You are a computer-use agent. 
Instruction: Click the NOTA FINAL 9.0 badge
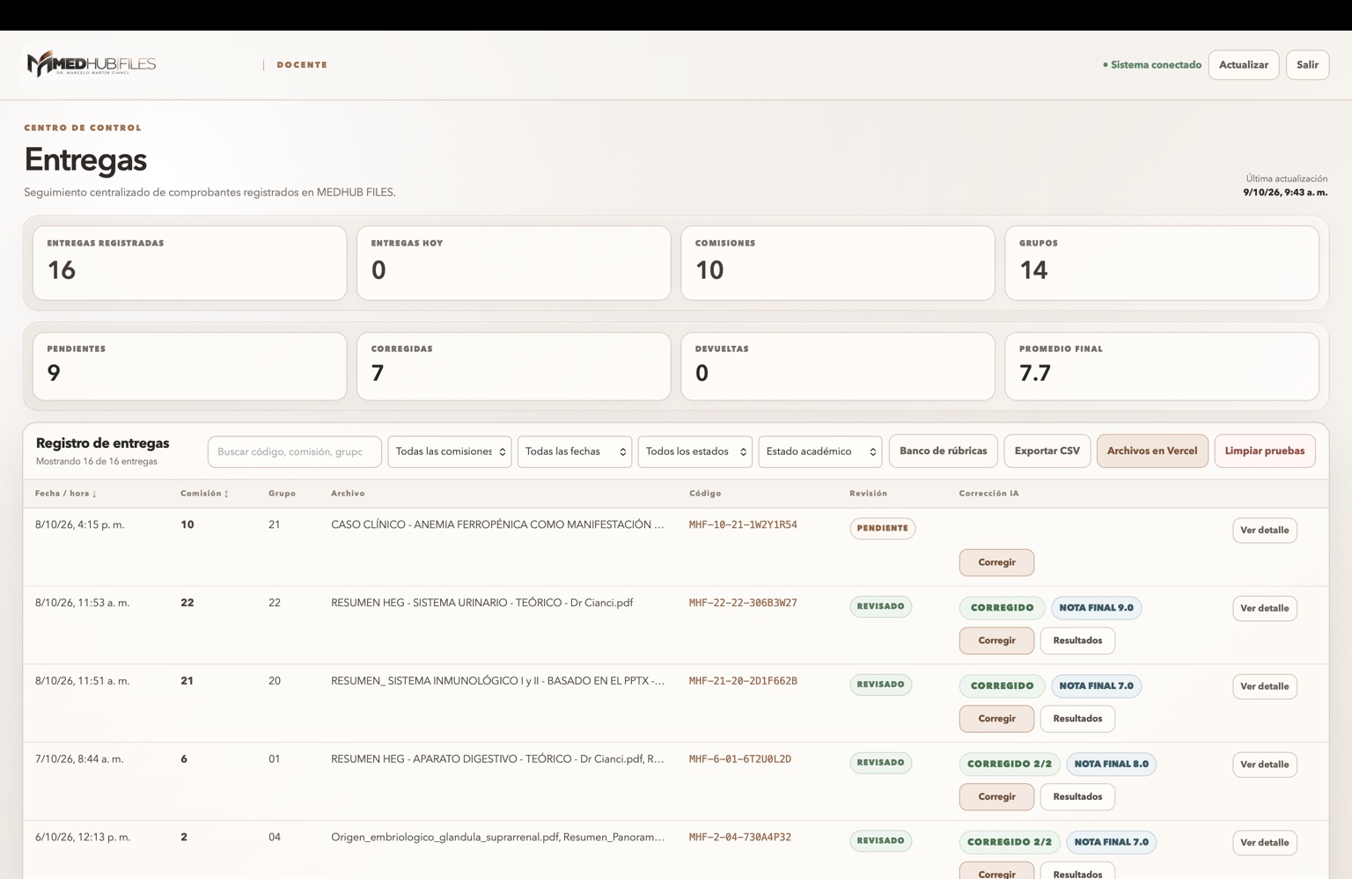click(x=1096, y=608)
